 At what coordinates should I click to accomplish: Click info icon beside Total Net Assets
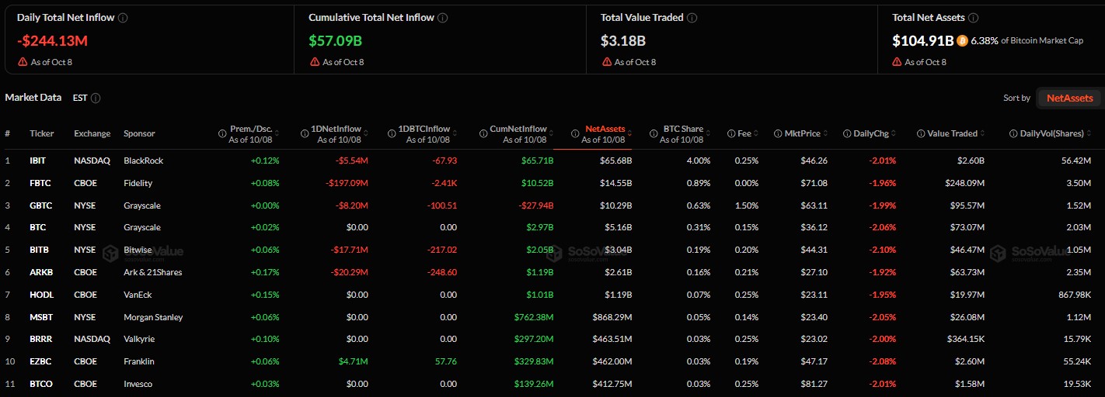[x=974, y=17]
